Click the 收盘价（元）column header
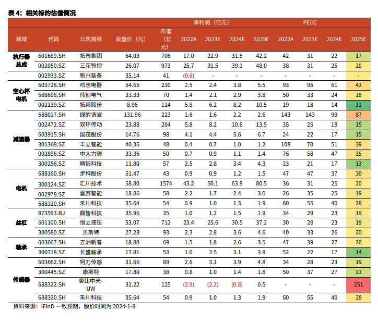Image resolution: width=378 pixels, height=324 pixels. [131, 39]
